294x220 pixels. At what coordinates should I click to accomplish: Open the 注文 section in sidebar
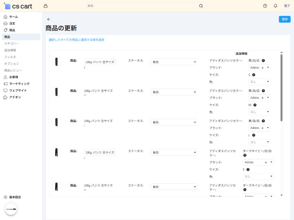[x=12, y=23]
